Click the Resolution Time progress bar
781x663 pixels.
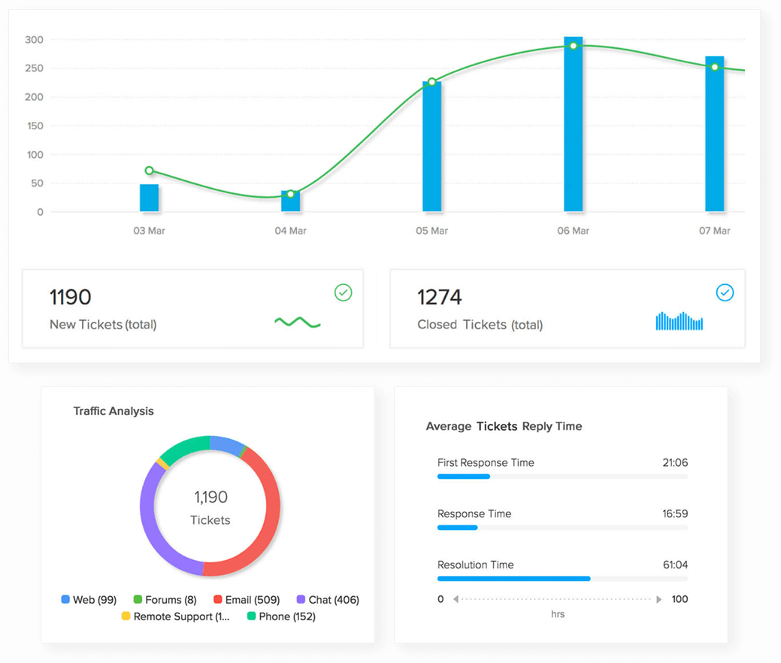click(562, 579)
